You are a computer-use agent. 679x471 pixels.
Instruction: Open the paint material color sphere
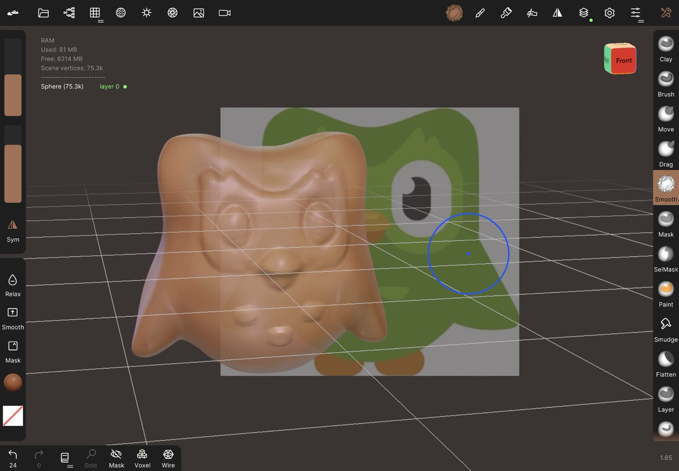click(x=13, y=382)
